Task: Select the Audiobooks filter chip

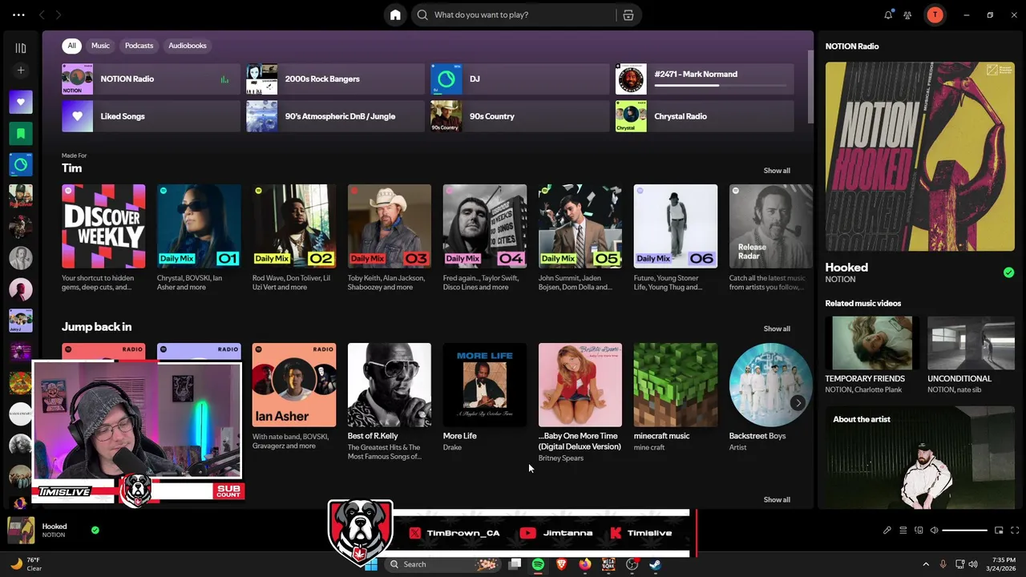Action: [188, 46]
